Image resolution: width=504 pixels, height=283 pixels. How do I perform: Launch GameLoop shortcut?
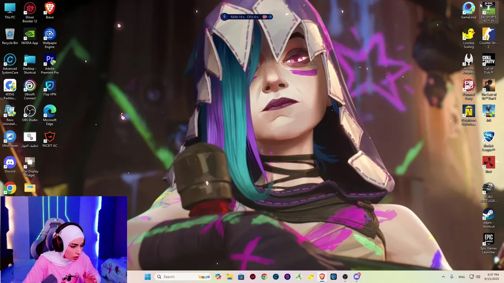[x=469, y=11]
